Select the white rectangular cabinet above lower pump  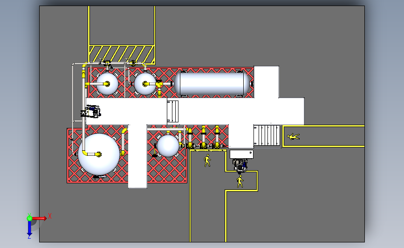tap(242, 154)
